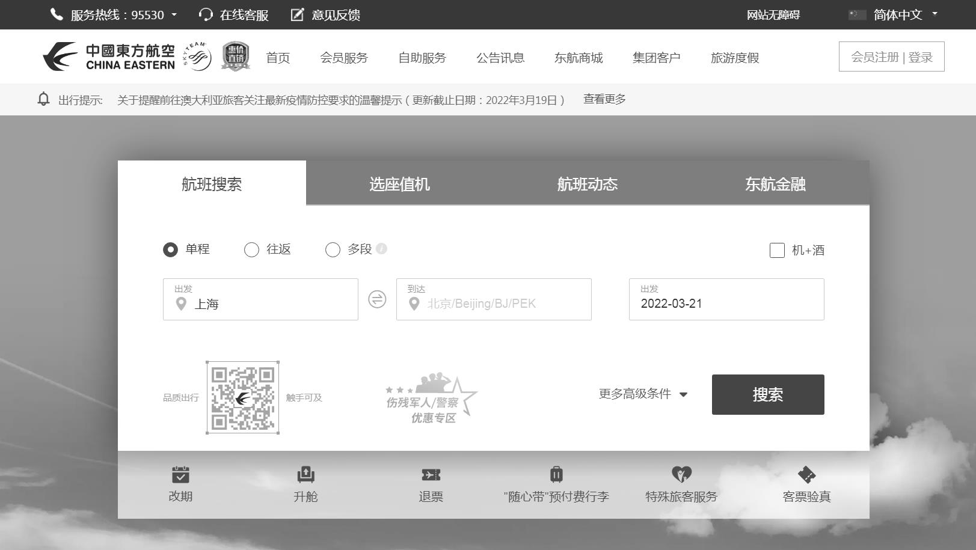Click the China Eastern logo
The height and width of the screenshot is (550, 976).
(x=109, y=57)
